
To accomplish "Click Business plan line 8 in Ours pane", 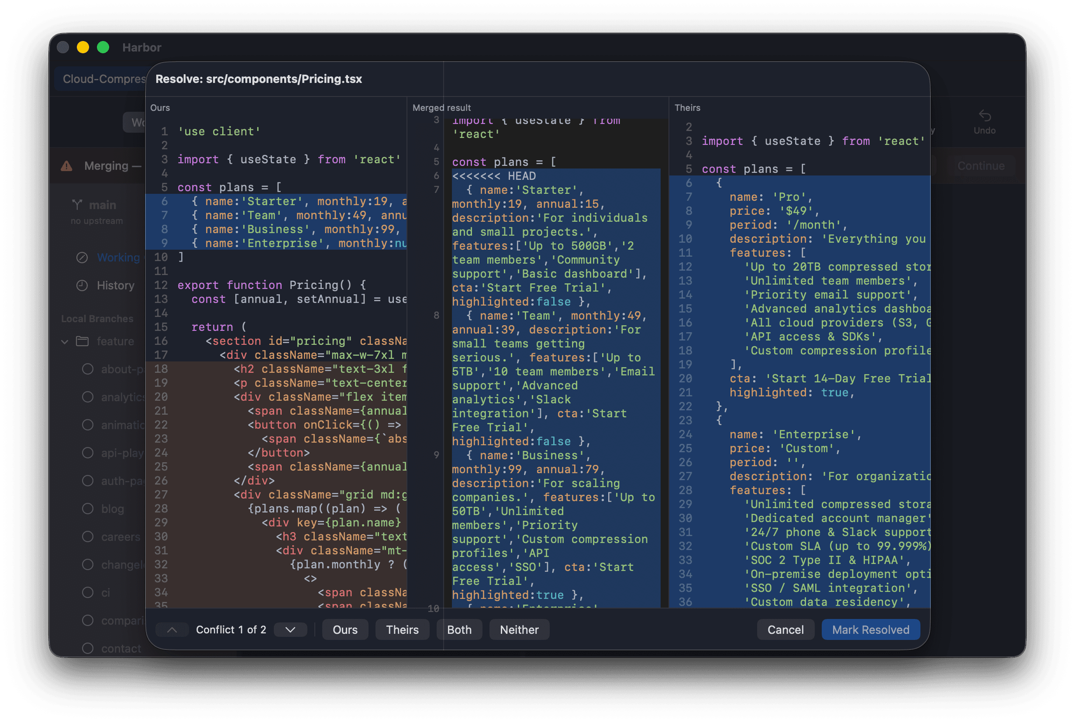I will point(276,229).
